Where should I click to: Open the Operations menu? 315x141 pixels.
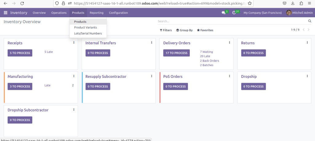(x=59, y=13)
